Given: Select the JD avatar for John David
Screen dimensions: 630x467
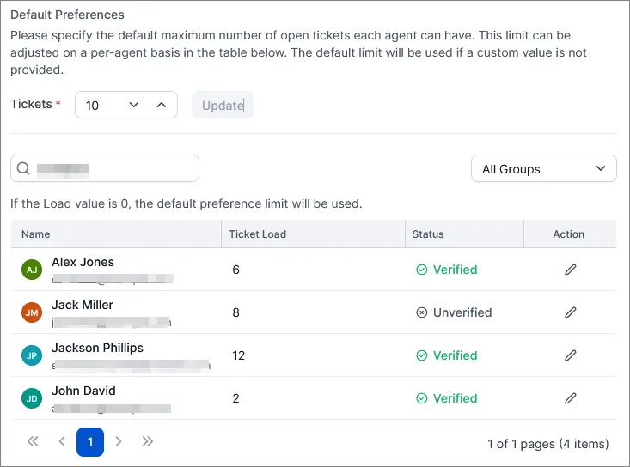Looking at the screenshot, I should (32, 398).
